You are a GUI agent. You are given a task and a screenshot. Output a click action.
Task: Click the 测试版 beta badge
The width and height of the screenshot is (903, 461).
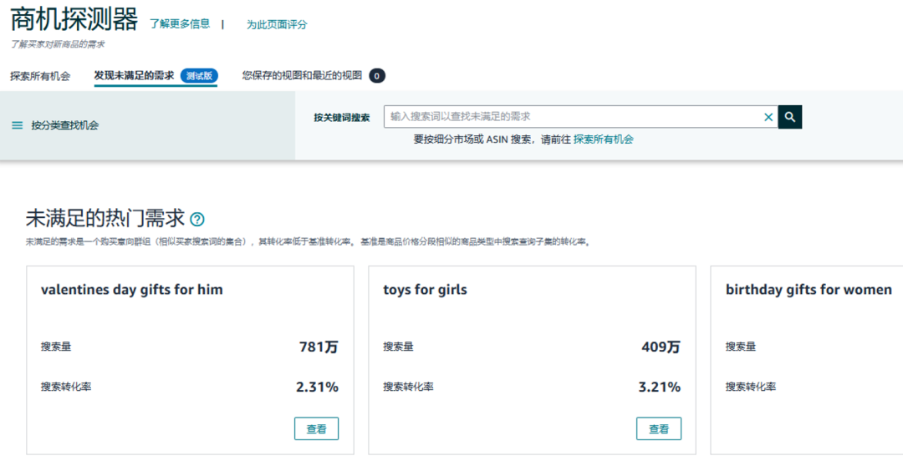click(199, 76)
